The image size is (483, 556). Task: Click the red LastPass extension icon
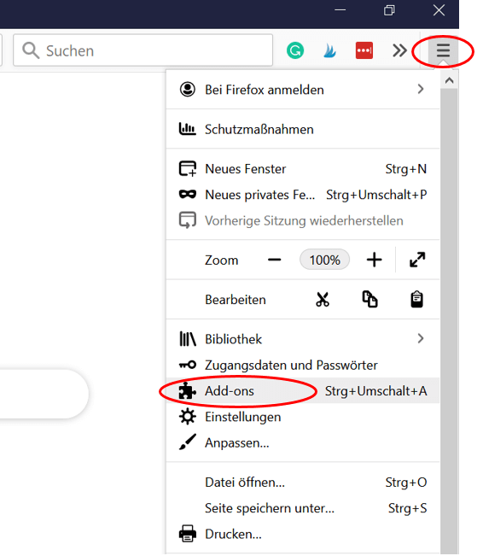364,50
